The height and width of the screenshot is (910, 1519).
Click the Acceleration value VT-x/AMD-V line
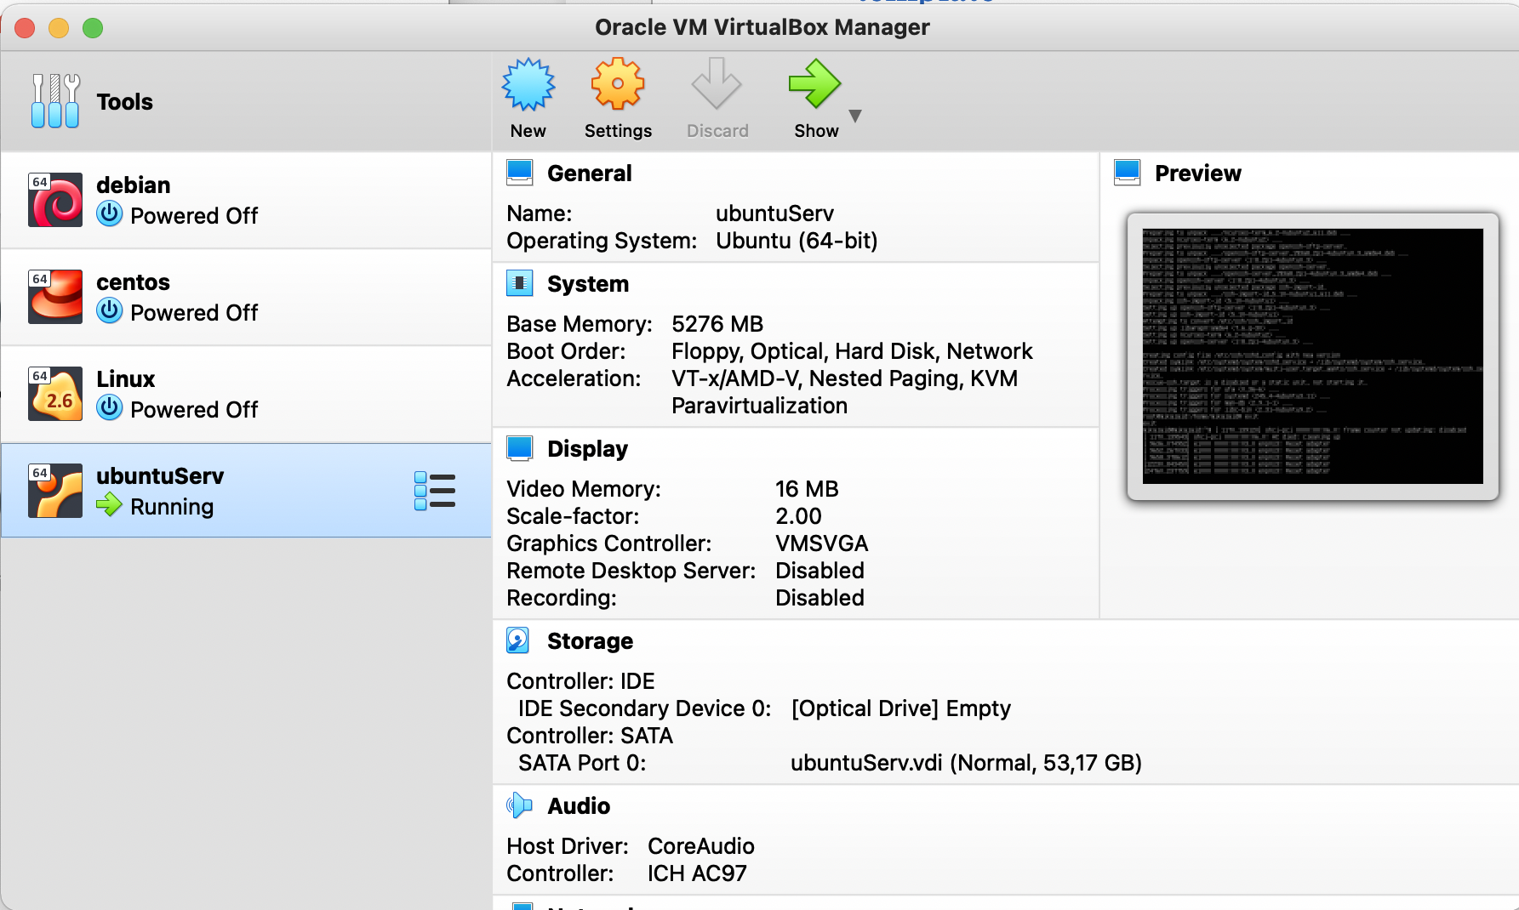[x=844, y=378]
